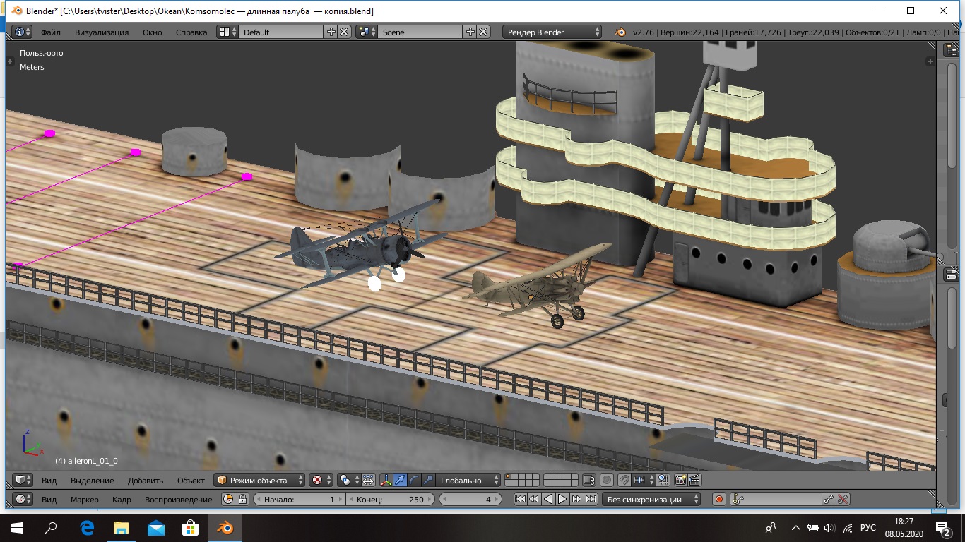
Task: Toggle the 3D manipulator axes widget
Action: click(x=386, y=480)
